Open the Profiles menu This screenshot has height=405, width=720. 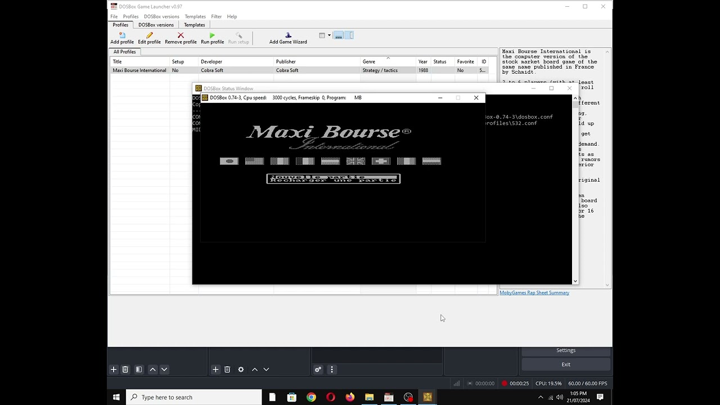(x=130, y=16)
